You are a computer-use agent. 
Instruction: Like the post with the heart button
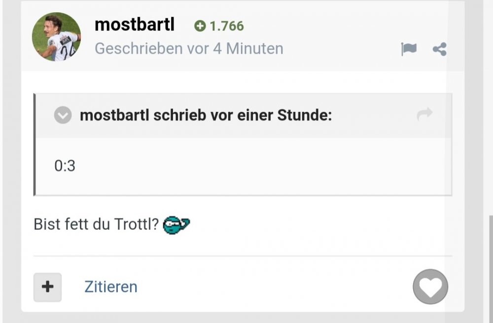430,287
